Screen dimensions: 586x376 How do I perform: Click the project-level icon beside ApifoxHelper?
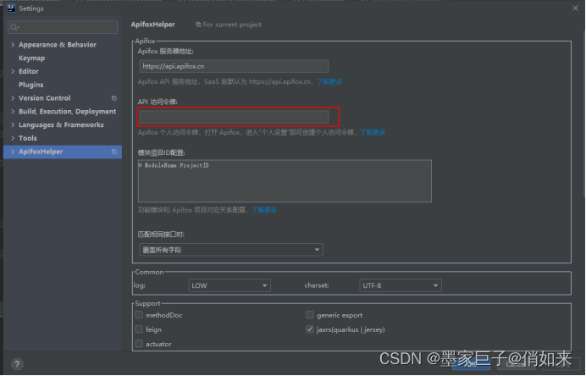114,152
